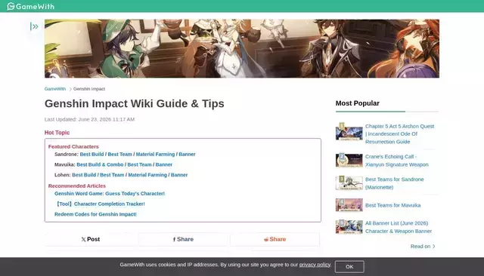Click Best Teams for Sandrone thumbnail
Screen dimensions: 484x276
349,183
